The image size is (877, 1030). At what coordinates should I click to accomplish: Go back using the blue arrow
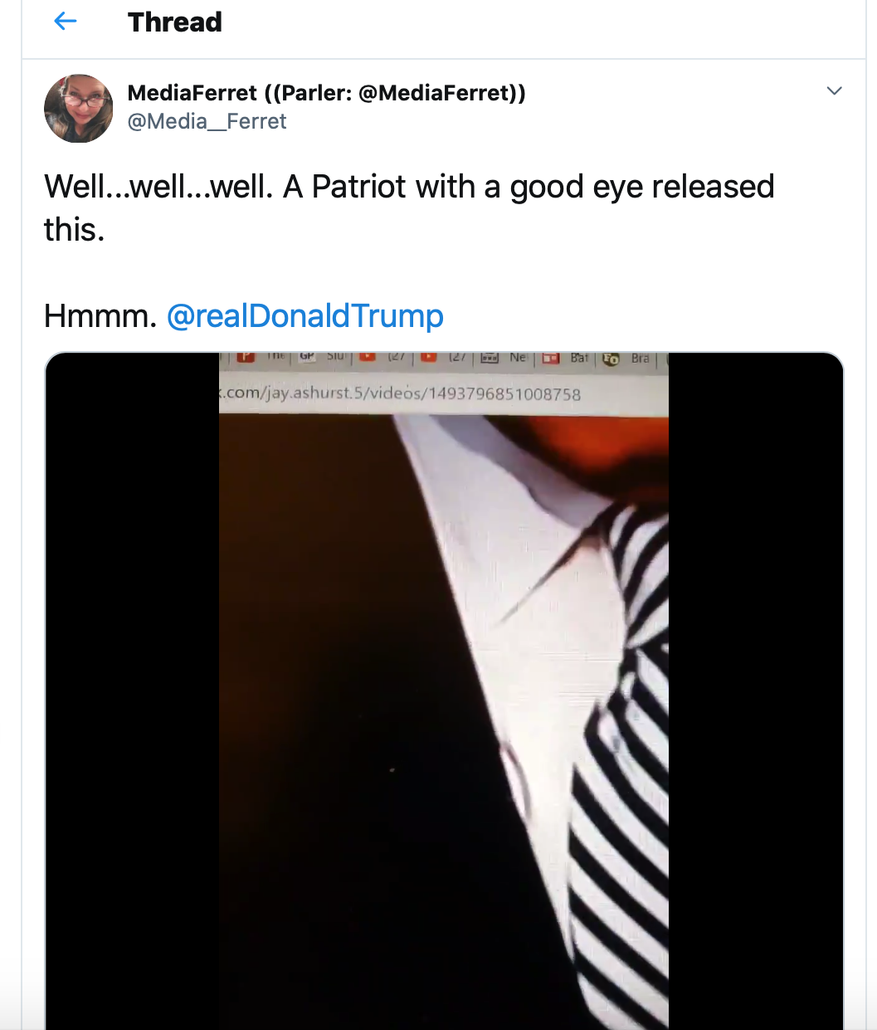point(65,22)
